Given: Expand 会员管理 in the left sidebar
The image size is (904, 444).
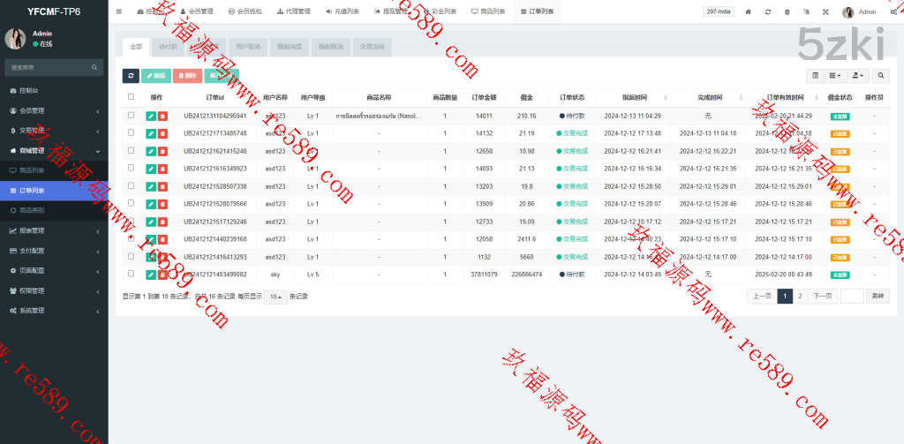Looking at the screenshot, I should [53, 110].
